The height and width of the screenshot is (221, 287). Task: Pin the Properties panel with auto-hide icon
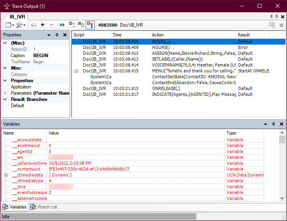click(57, 35)
